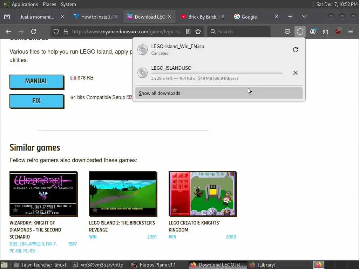
Task: Open a new tab with the plus button
Action: 290,17
